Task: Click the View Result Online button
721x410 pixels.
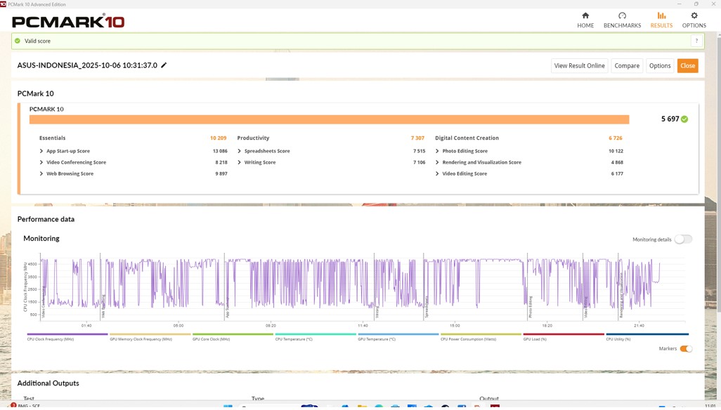Action: 579,65
